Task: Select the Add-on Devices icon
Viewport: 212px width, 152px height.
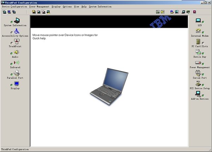Action: point(198,94)
